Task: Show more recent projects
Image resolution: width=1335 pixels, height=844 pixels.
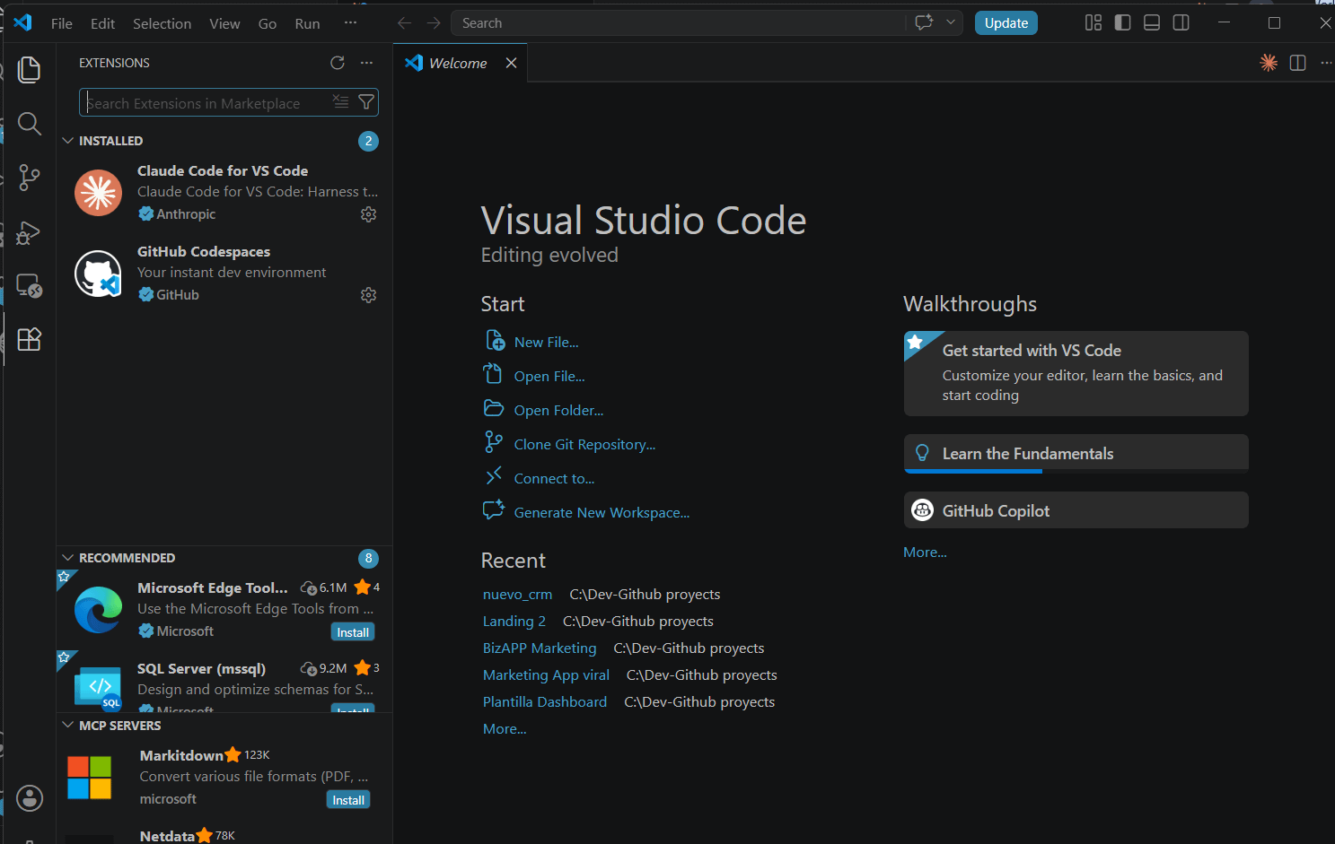Action: (x=505, y=728)
